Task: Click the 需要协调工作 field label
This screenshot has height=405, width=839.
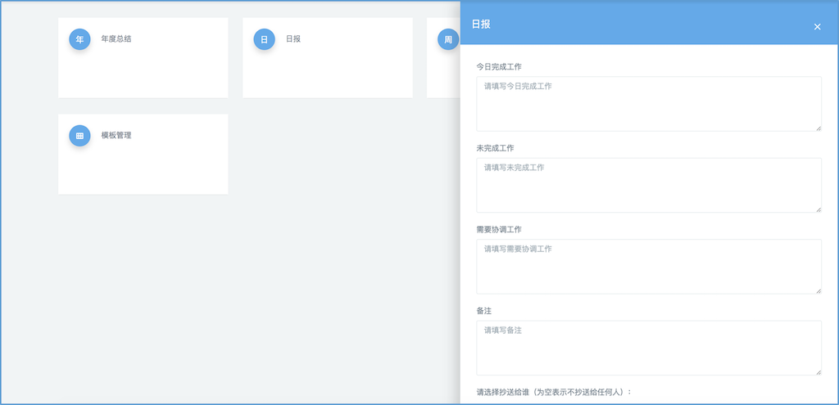Action: click(x=499, y=229)
